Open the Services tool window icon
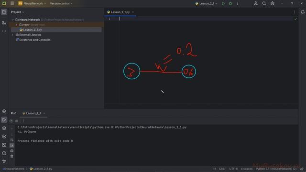 point(4,137)
